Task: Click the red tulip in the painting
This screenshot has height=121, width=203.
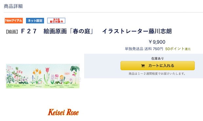Action: (47, 70)
